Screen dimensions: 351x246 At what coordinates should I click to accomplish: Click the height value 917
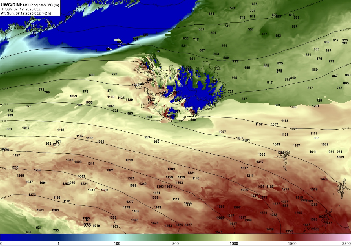[x=336, y=40]
